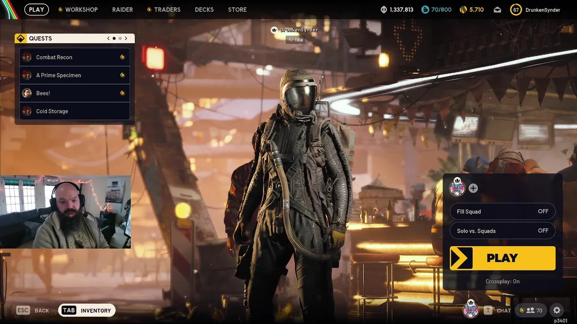Click the A Prime Specimen trader portrait icon
Screen dimensions: 577x324
pyautogui.click(x=27, y=75)
